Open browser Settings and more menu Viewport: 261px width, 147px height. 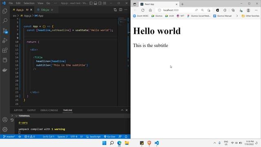256,10
